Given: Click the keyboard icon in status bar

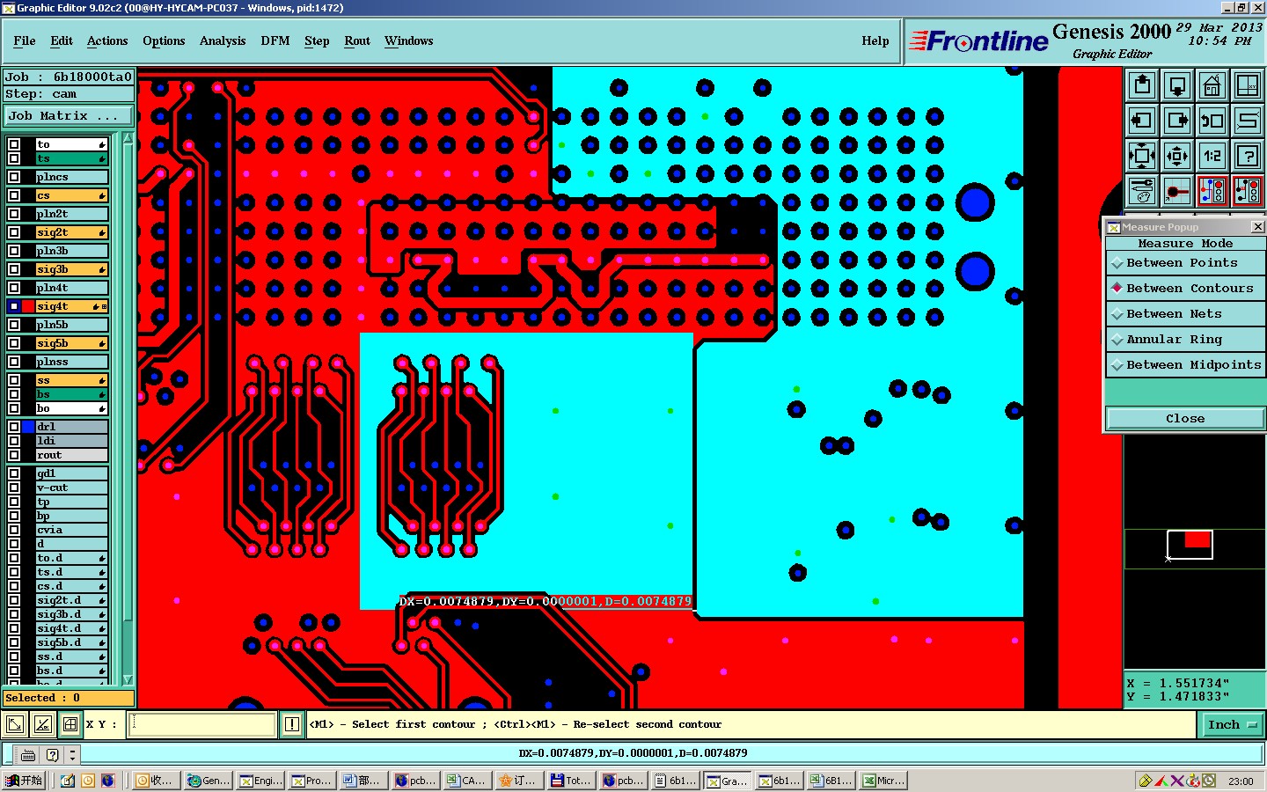Looking at the screenshot, I should [x=28, y=754].
